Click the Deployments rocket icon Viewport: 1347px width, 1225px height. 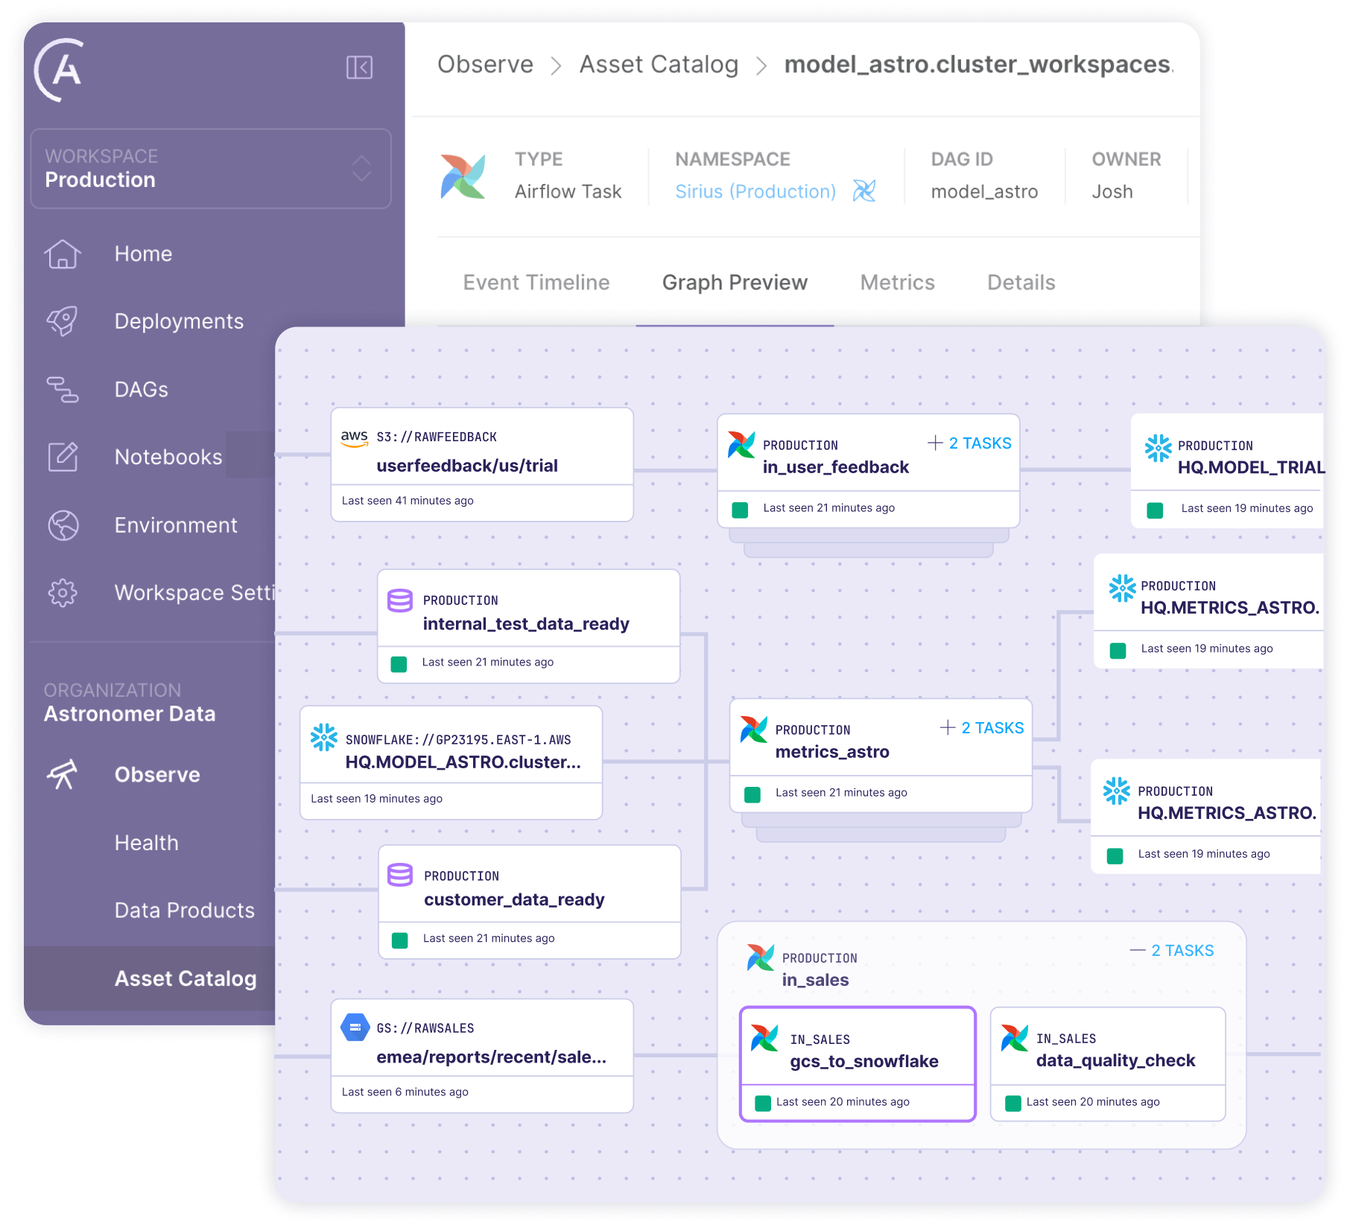(63, 321)
